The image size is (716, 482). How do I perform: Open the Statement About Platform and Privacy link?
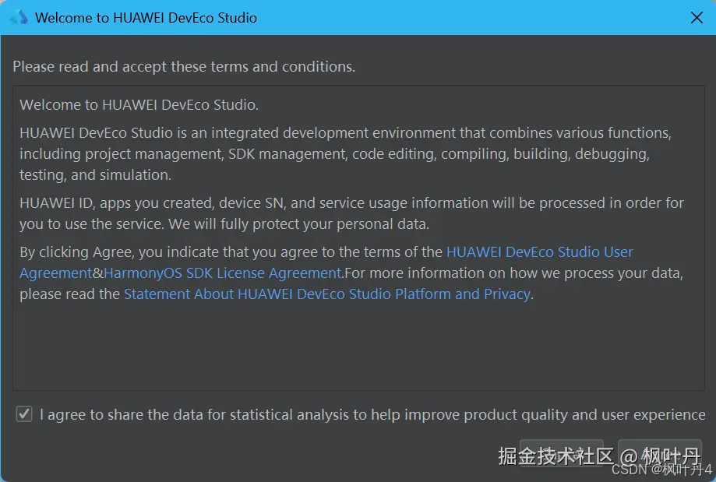pos(326,294)
